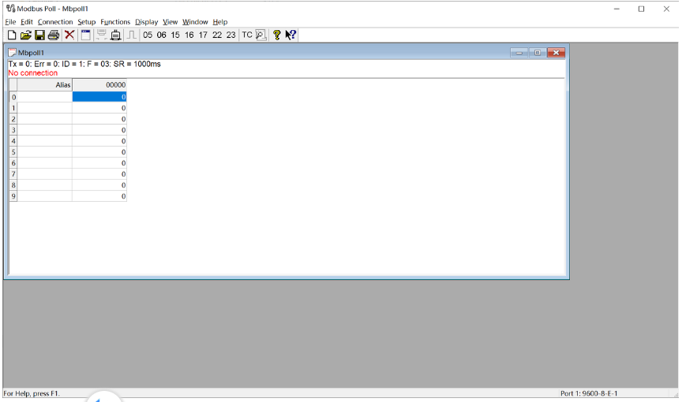686x402 pixels.
Task: Click function 22 mask write button
Action: [217, 35]
